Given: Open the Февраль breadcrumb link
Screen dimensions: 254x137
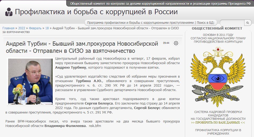Looking at the screenshot, I should 35,28.
